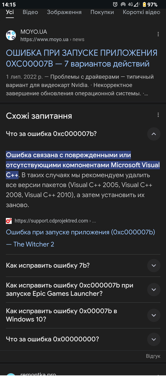Tap the Відгук feedback link

[153, 356]
